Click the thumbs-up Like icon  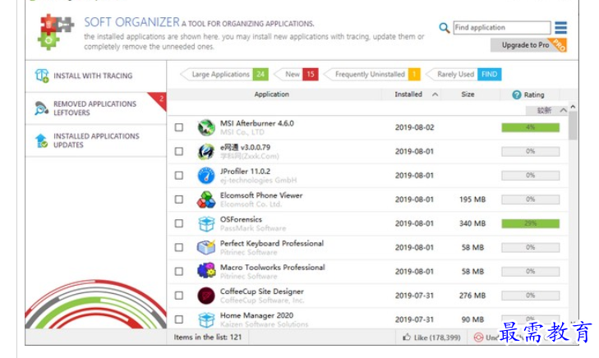coord(407,337)
